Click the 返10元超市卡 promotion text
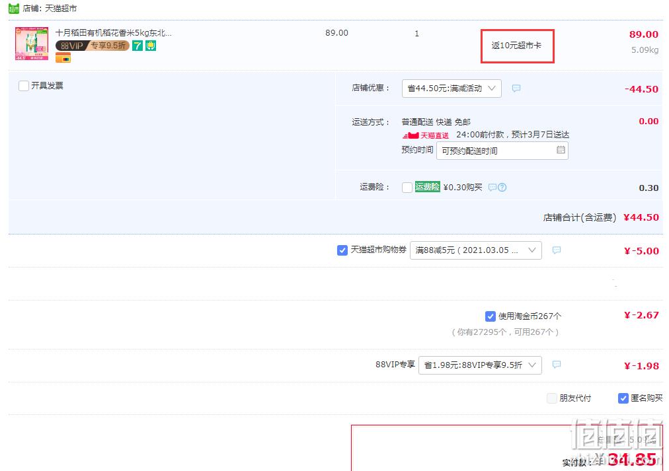669x471 pixels. (x=516, y=46)
